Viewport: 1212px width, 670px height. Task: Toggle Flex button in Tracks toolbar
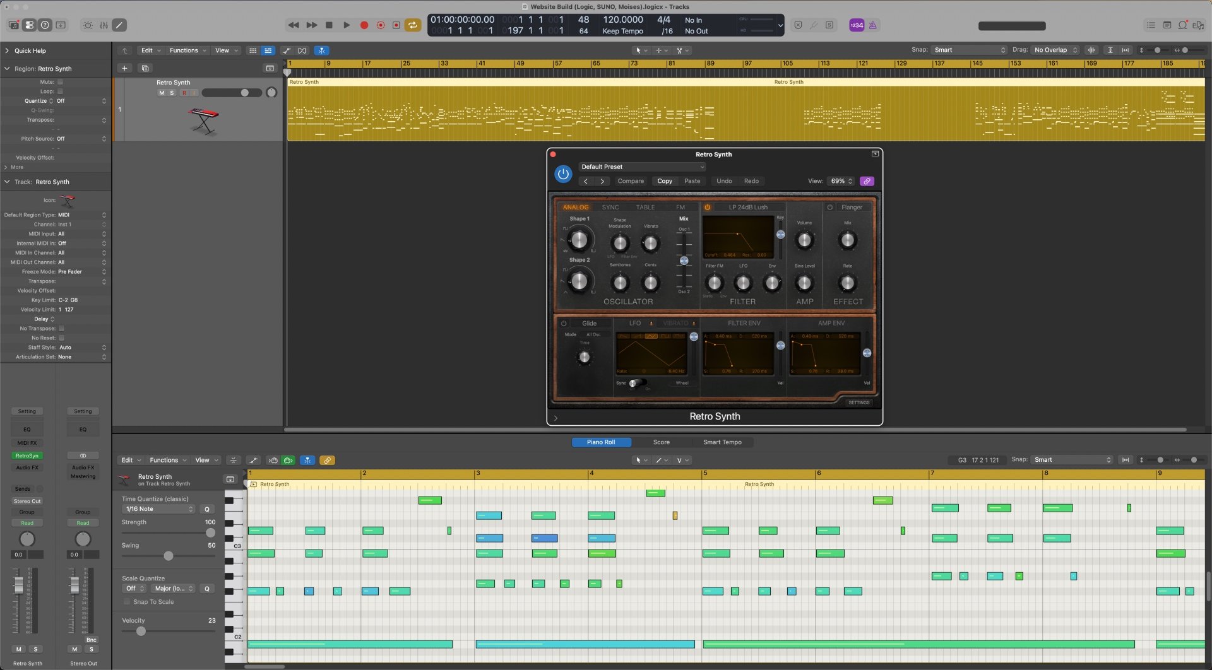(302, 50)
